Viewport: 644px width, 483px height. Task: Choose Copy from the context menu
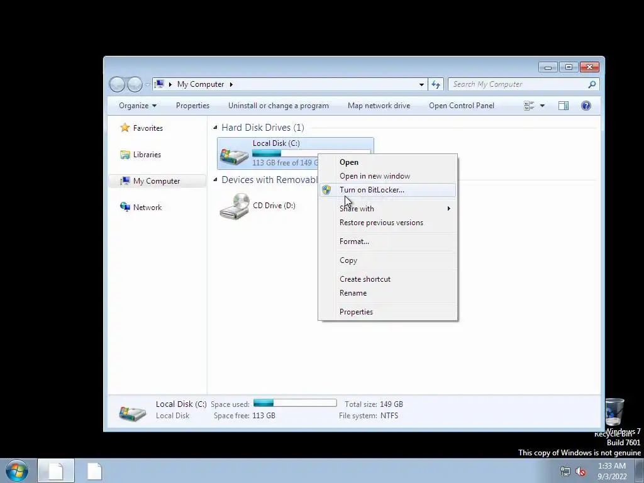pos(387,260)
